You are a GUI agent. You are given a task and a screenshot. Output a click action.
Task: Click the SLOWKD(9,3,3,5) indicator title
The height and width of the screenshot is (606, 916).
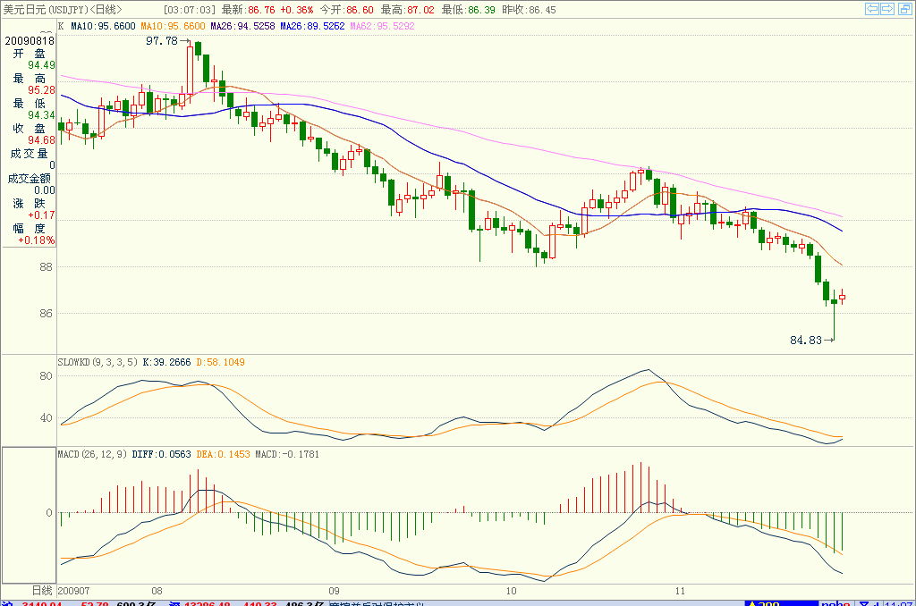click(98, 363)
